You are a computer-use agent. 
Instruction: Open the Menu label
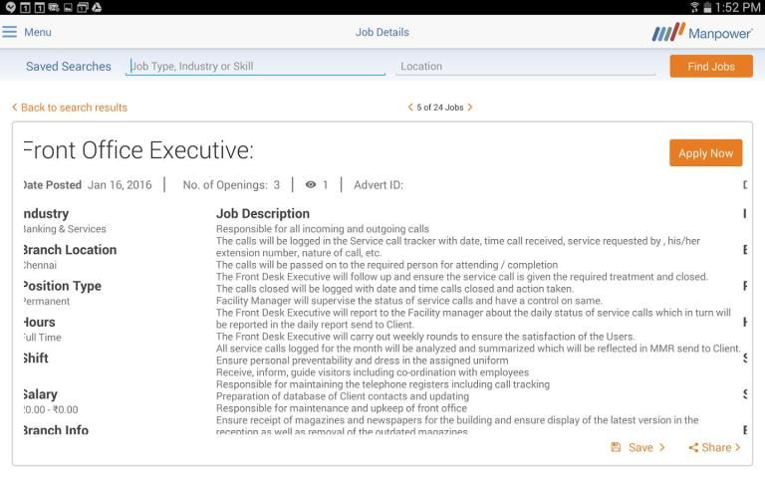point(38,32)
